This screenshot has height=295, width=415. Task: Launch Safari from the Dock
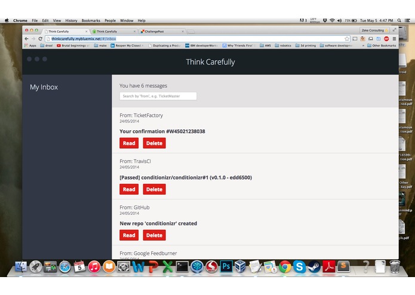click(64, 267)
